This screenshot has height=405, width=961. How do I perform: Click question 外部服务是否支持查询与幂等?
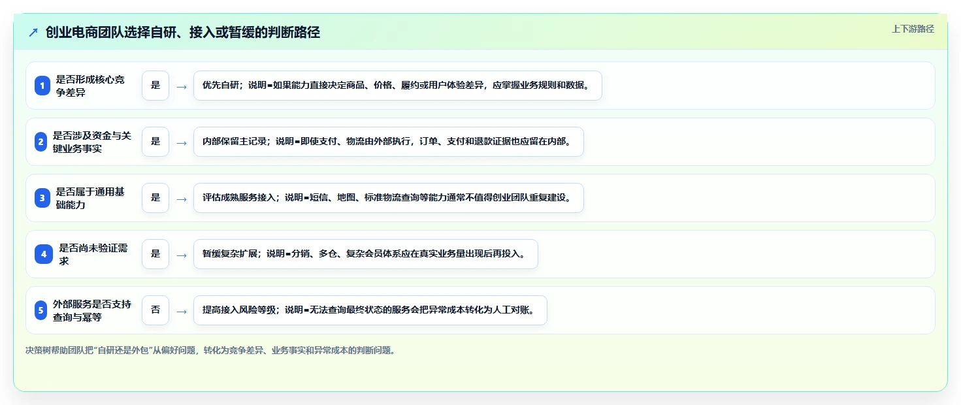pos(92,310)
